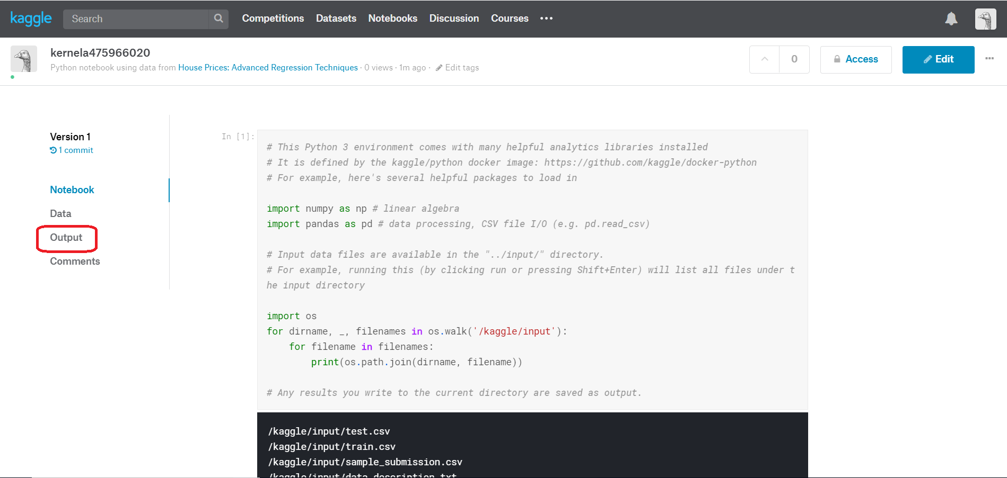Open the Comments section
1007x478 pixels.
pos(74,261)
